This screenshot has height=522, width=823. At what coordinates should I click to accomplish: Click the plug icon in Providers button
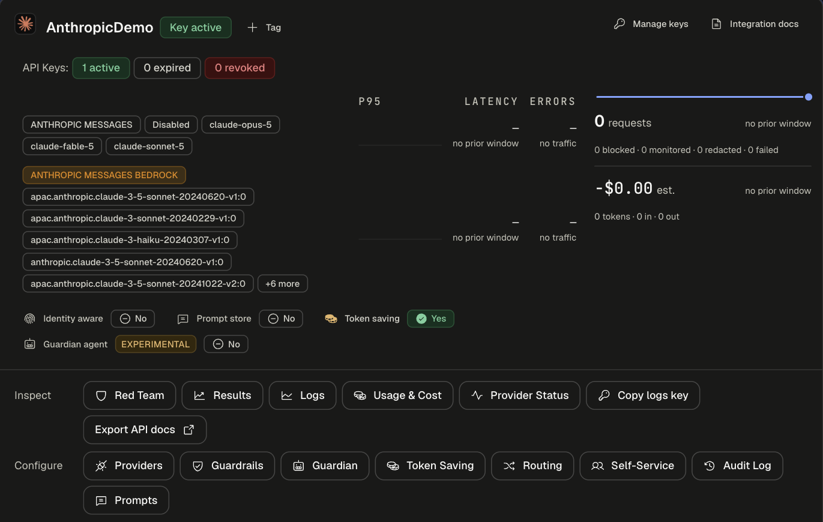(101, 466)
